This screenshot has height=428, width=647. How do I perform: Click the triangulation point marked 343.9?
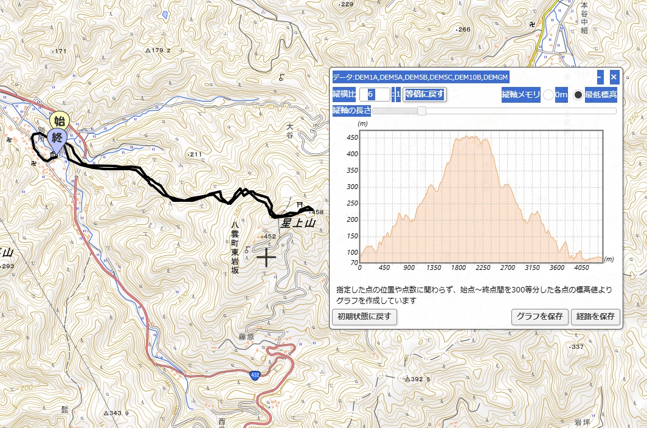[x=105, y=413]
